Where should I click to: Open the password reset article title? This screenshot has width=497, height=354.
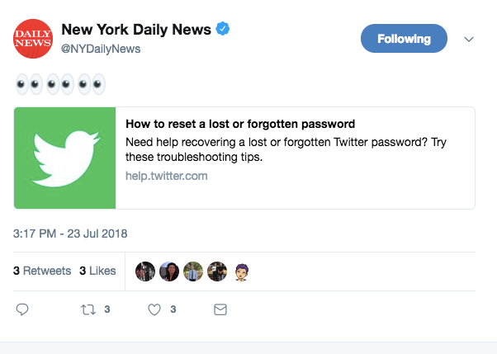coord(240,124)
